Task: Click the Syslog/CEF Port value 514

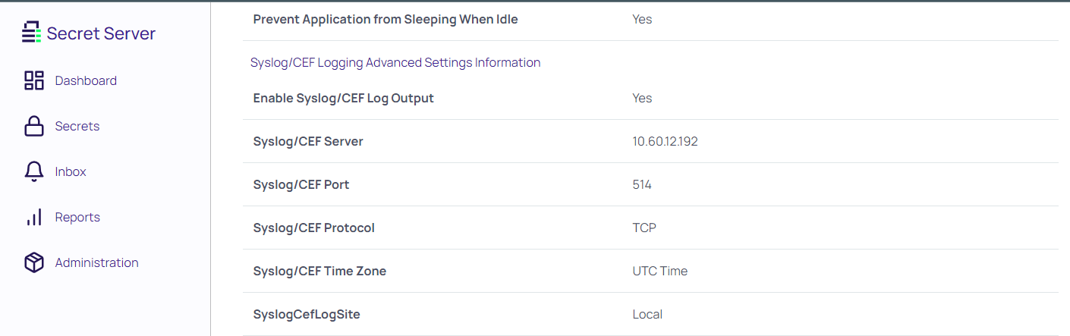Action: (x=642, y=184)
